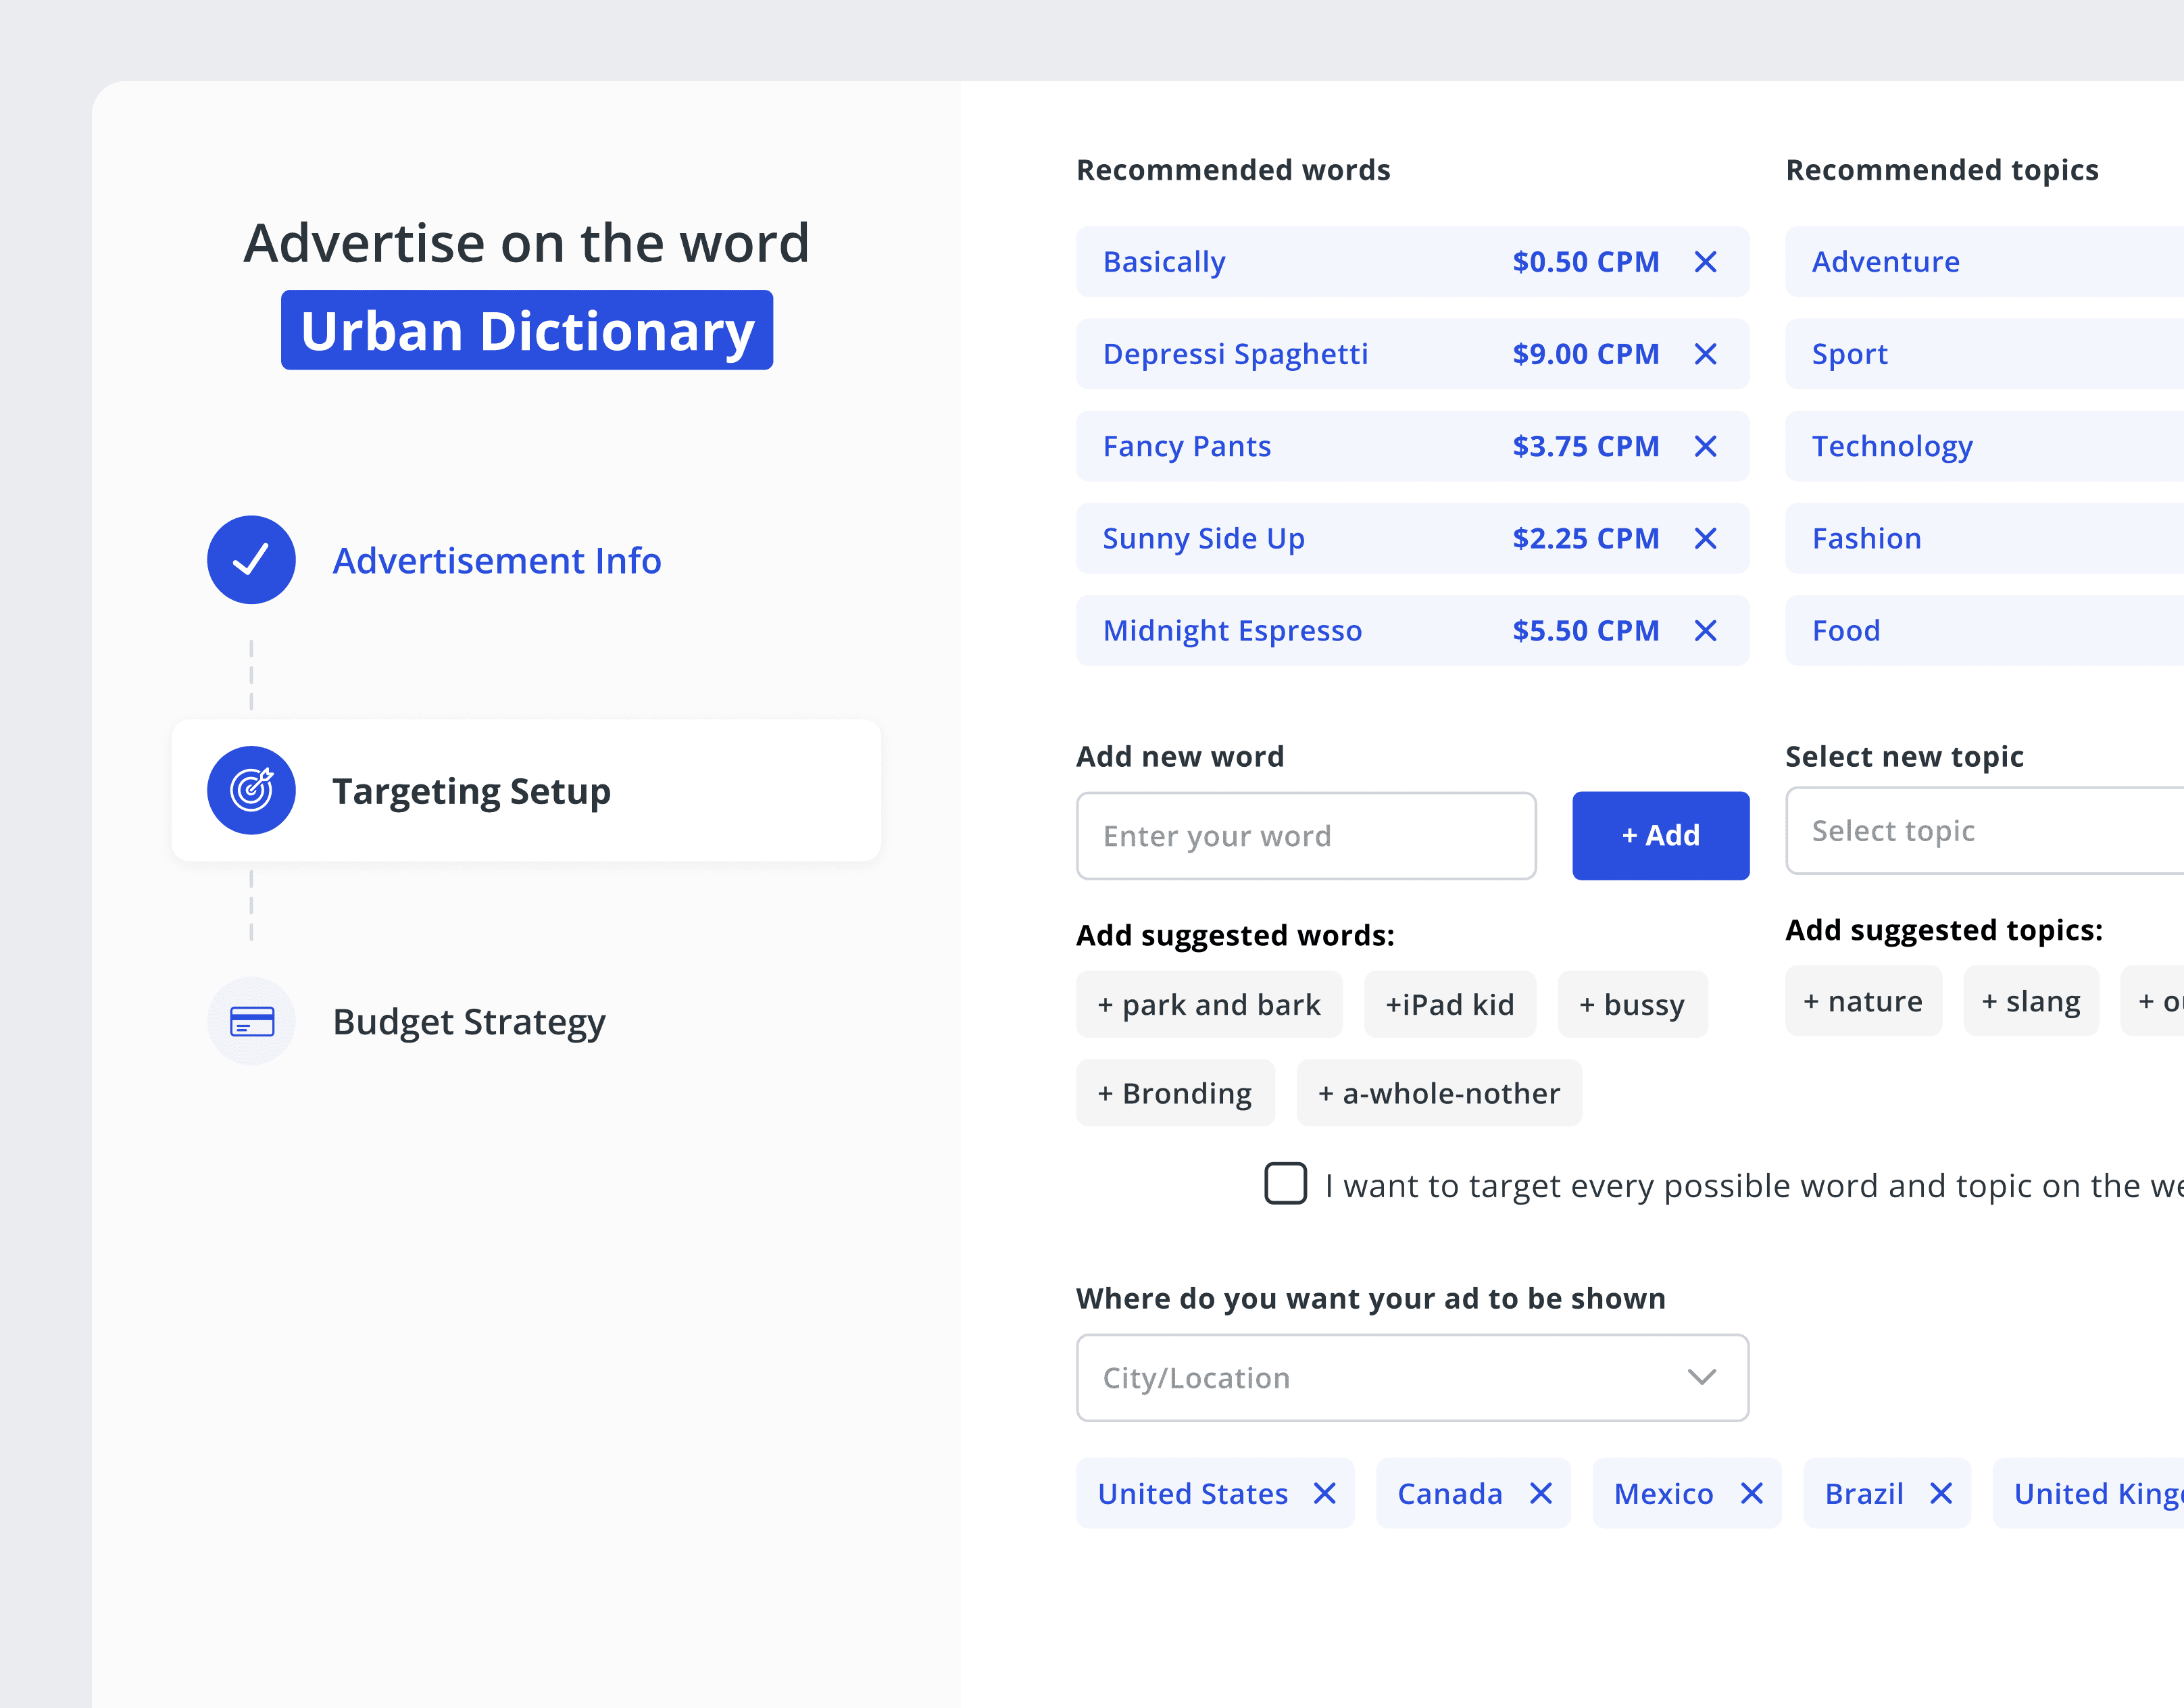Remove the Fancy Pants word

[x=1705, y=446]
